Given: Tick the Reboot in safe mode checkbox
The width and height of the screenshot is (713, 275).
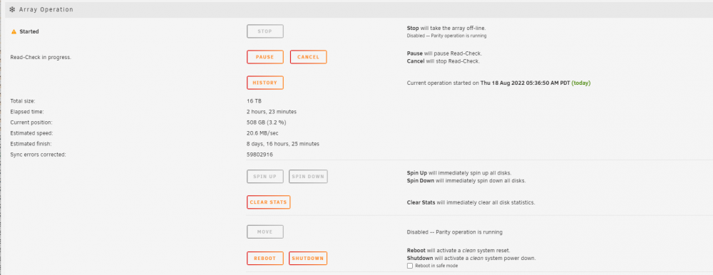Looking at the screenshot, I should point(410,266).
